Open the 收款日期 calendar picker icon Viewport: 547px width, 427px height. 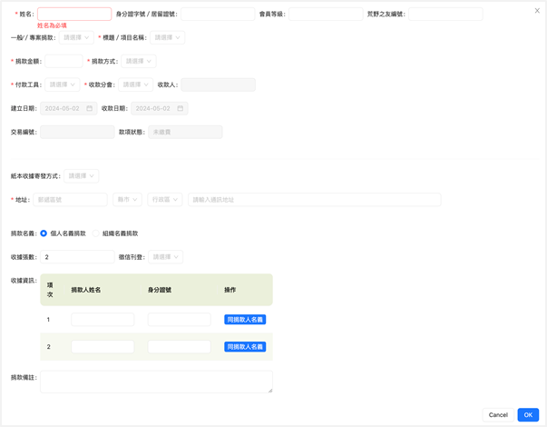pos(181,109)
